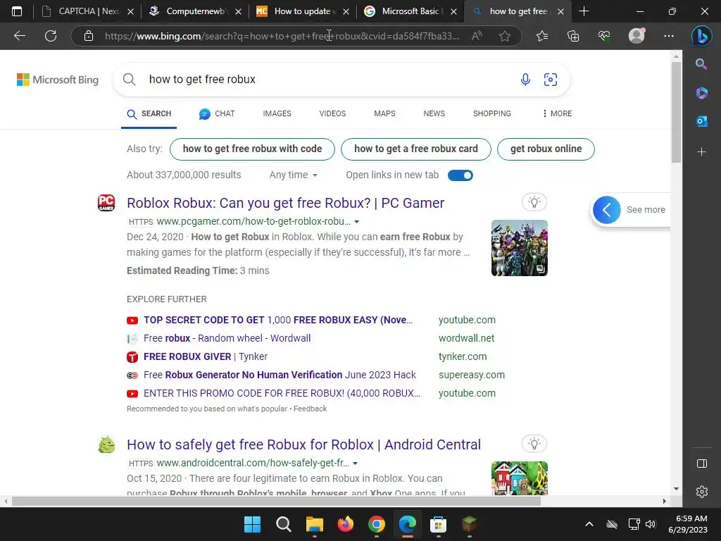Open the MORE search categories menu

pos(557,113)
